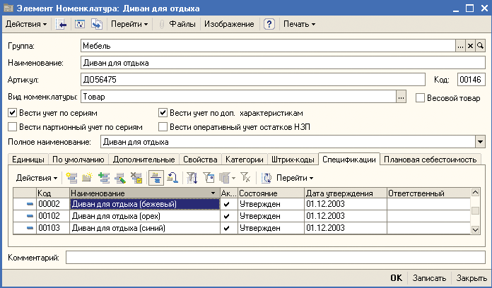Expand the 'Печать' dropdown menu
This screenshot has width=492, height=288.
(x=299, y=24)
